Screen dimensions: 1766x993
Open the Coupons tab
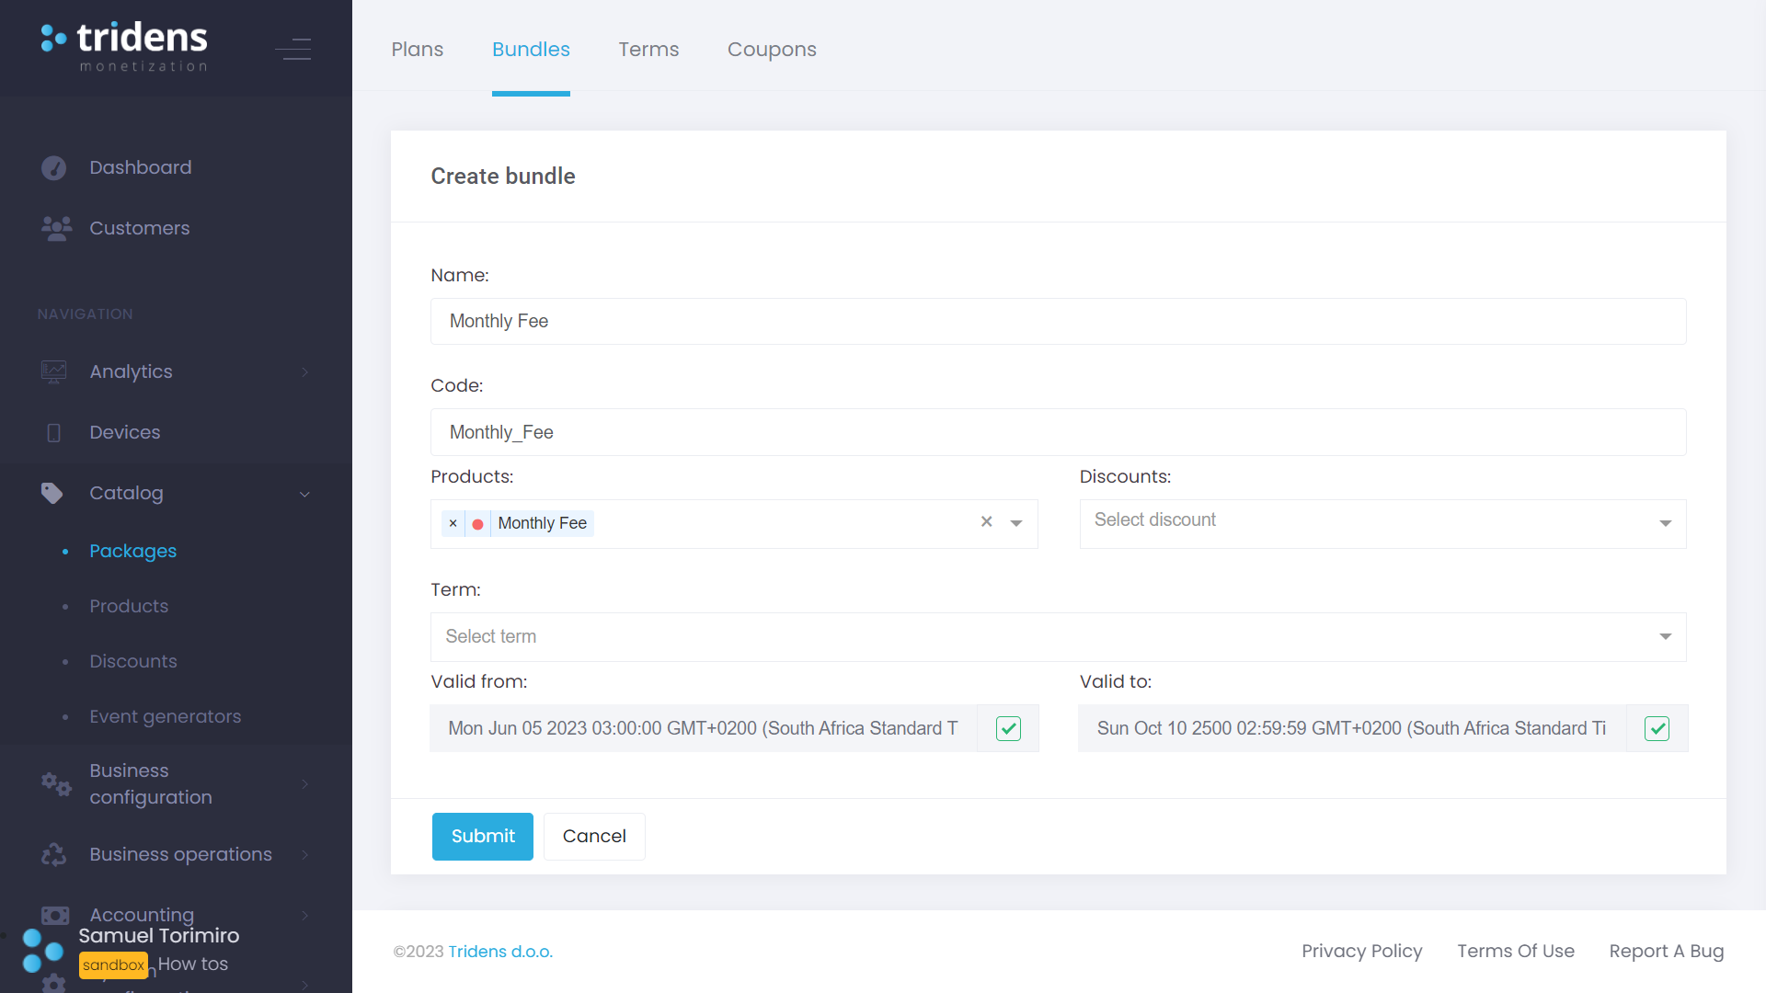tap(772, 49)
